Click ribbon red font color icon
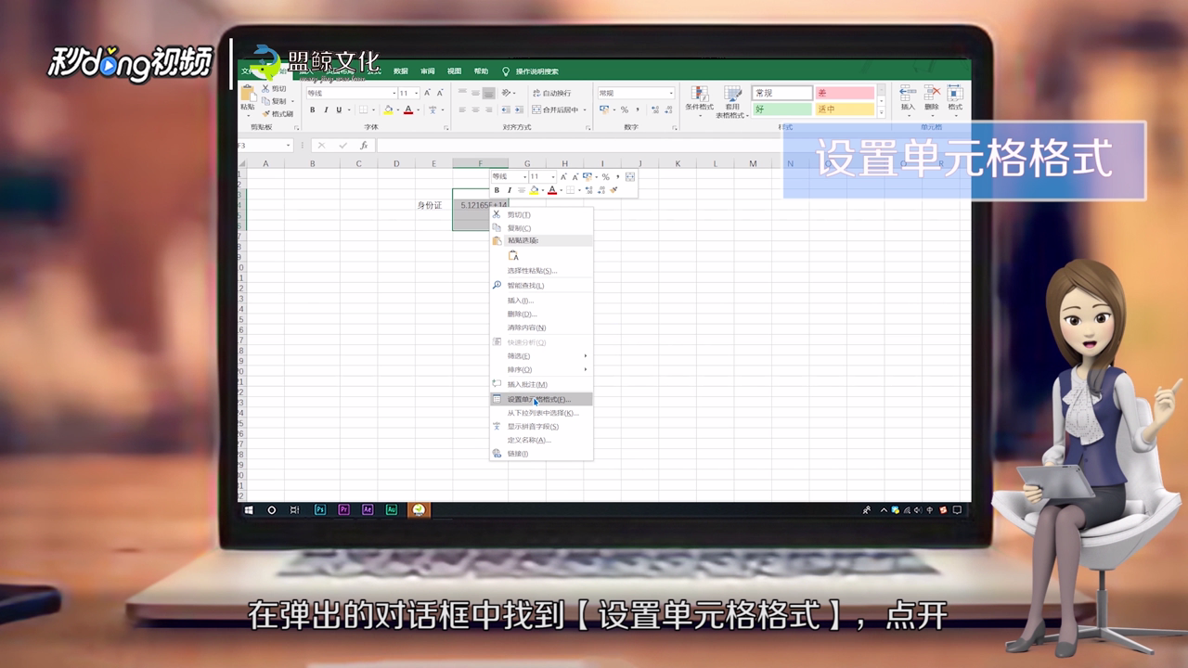 tap(408, 109)
